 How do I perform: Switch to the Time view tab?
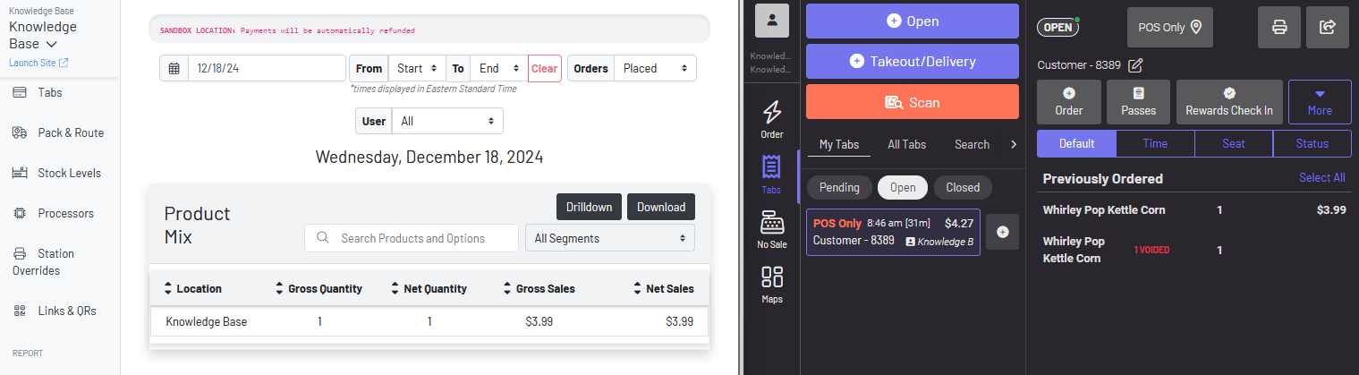(x=1154, y=143)
